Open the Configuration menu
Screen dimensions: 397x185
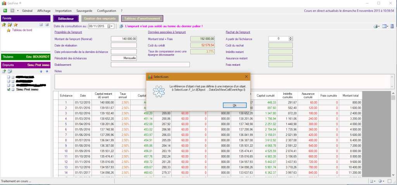click(106, 11)
